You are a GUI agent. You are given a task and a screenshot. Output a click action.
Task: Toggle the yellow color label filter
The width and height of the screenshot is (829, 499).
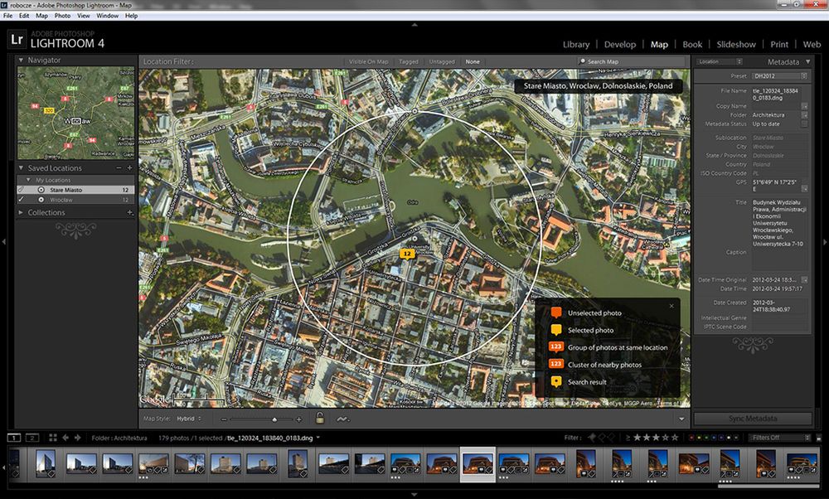[x=699, y=438]
